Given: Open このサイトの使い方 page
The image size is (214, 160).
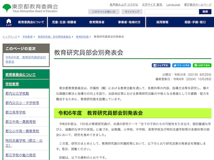Looking at the screenshot, I should pos(104,12).
